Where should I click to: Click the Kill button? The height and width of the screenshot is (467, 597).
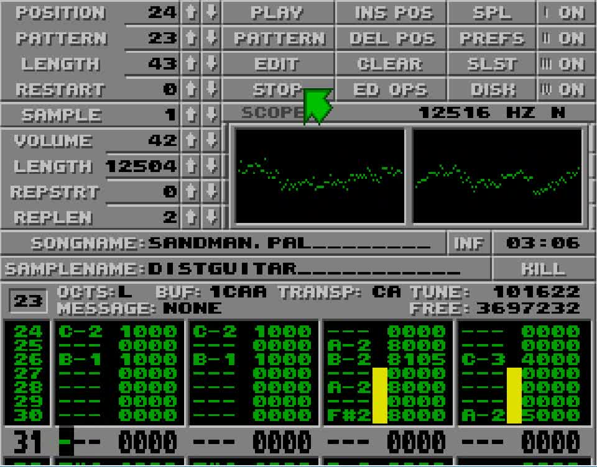[x=544, y=268]
